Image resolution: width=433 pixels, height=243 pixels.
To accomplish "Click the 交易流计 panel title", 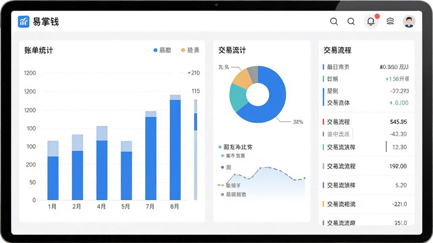I will tap(232, 51).
